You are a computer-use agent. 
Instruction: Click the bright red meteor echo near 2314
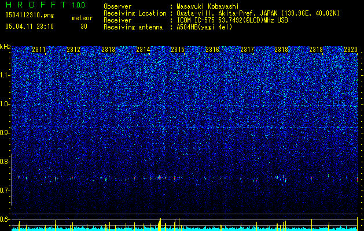(160, 177)
